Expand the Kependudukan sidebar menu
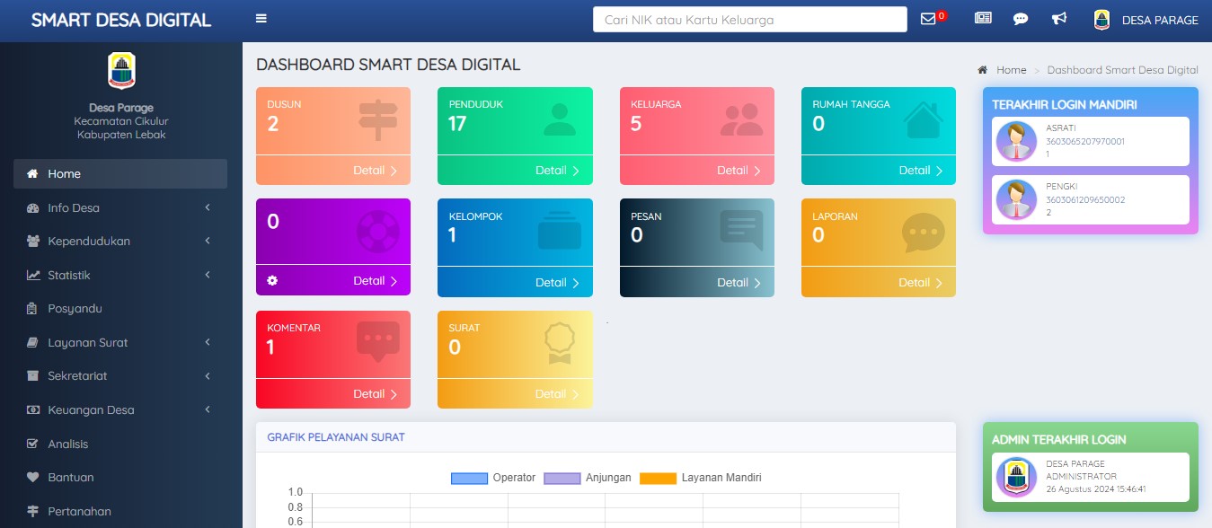Viewport: 1212px width, 528px height. 120,242
